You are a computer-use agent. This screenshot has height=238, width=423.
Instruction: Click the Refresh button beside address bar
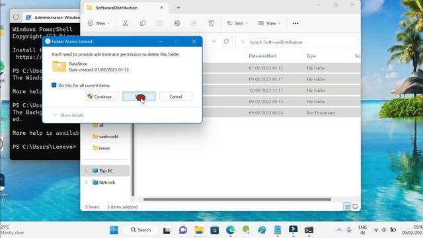(x=226, y=42)
